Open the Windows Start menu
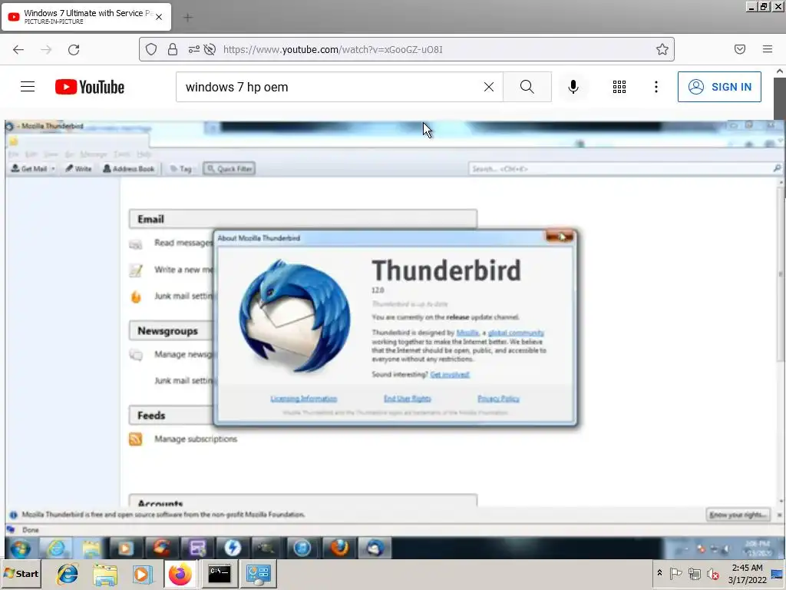 coord(21,574)
